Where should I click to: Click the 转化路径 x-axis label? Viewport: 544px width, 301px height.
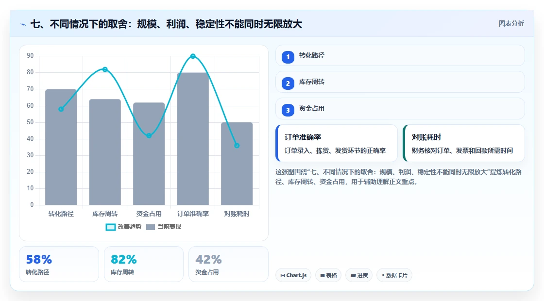point(61,214)
